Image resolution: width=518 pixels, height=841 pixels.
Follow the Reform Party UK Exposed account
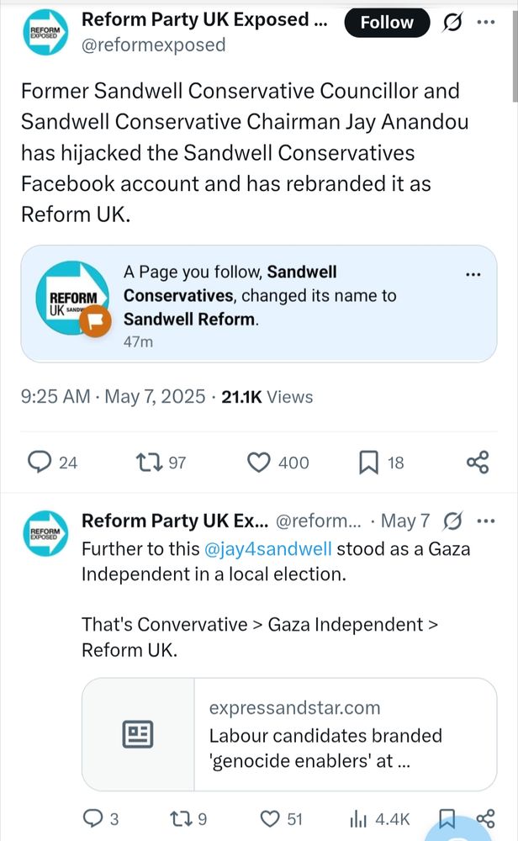click(387, 23)
